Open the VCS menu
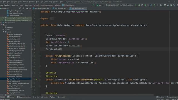178x100 pixels. tap(50, 2)
